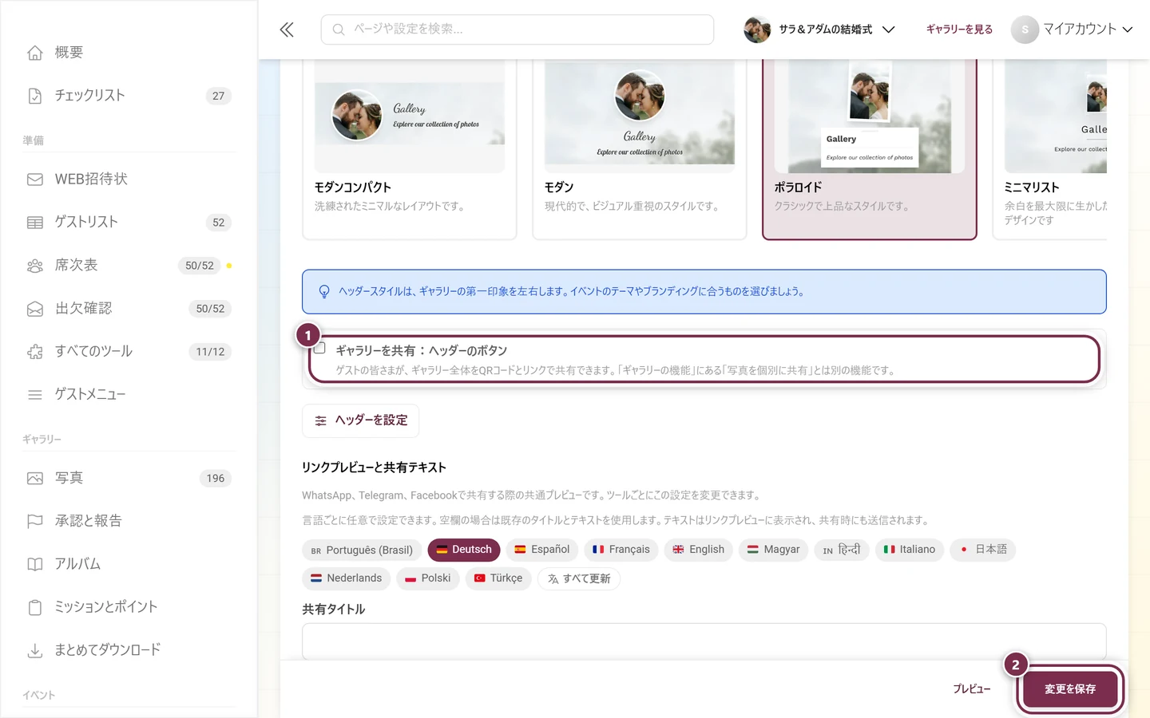Open 写真 image icon in sidebar
Screen dimensions: 1150x718
35,479
